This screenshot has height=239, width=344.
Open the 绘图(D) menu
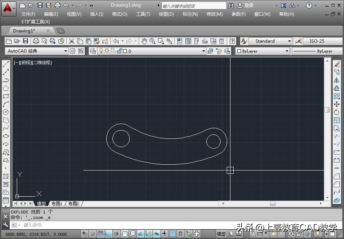(166, 14)
